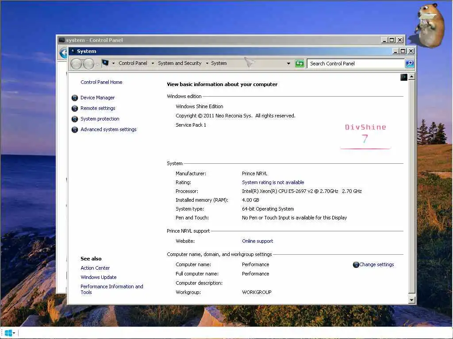Open the Windows start logo on taskbar
Image resolution: width=453 pixels, height=339 pixels.
(x=8, y=333)
